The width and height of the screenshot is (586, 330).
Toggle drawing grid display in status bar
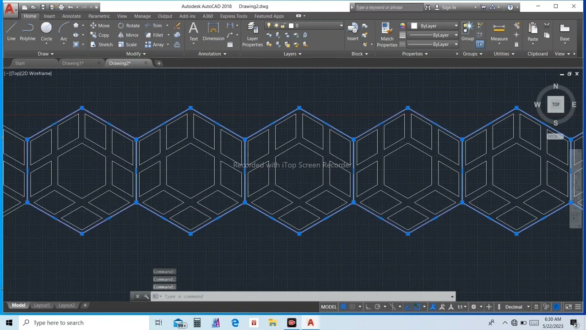(343, 307)
